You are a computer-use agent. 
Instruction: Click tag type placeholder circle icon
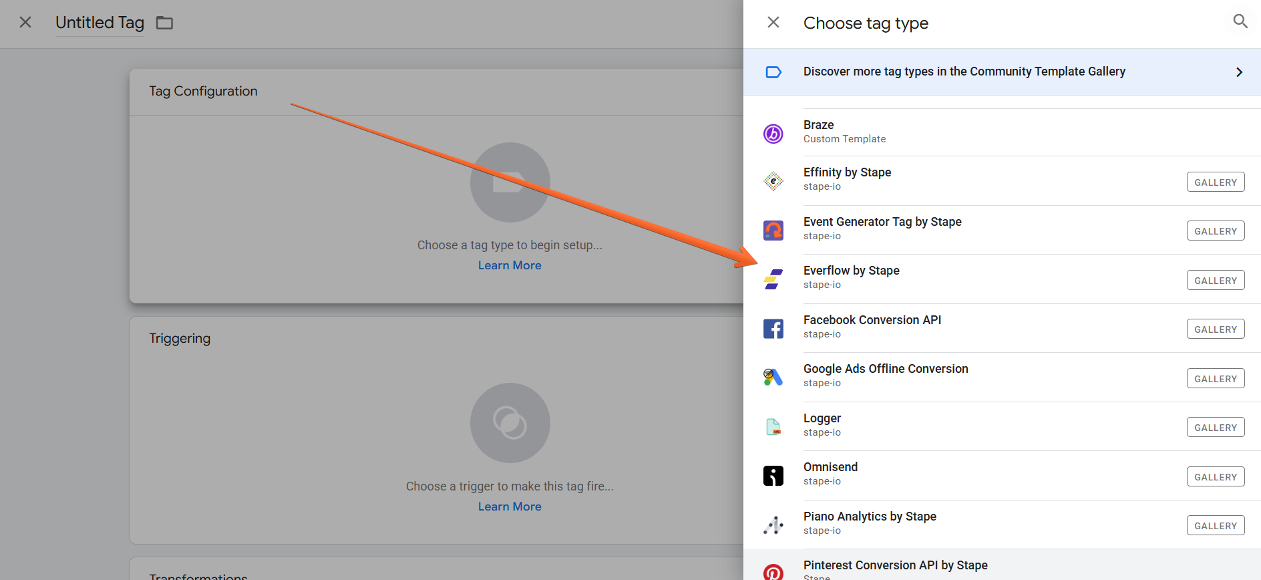pos(510,182)
